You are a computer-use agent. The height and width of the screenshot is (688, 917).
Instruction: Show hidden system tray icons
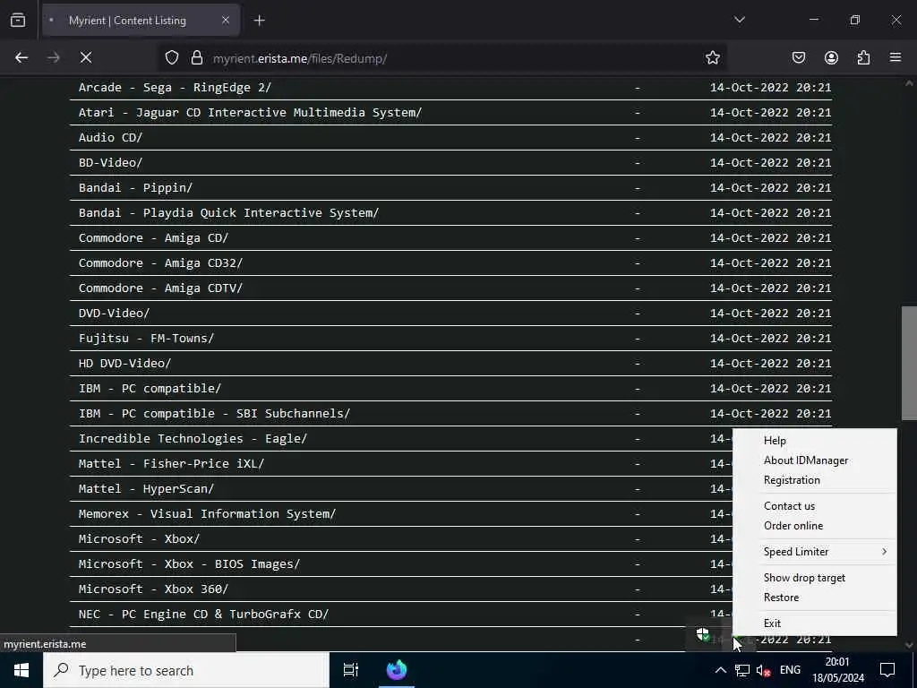(721, 670)
